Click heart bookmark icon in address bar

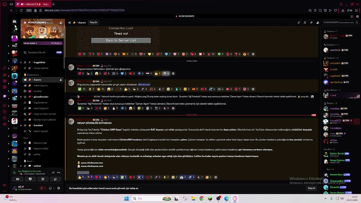click(335, 10)
